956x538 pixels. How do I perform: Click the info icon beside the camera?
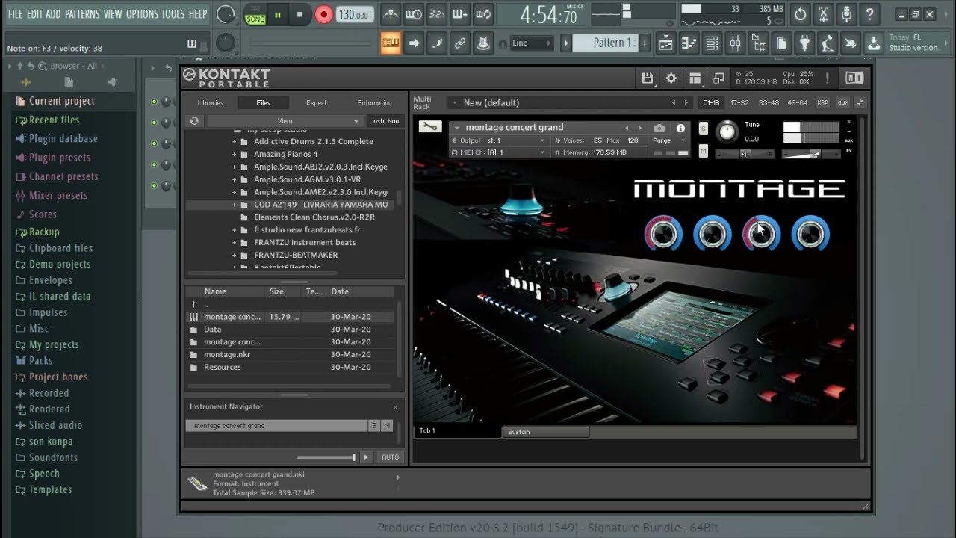(x=680, y=128)
